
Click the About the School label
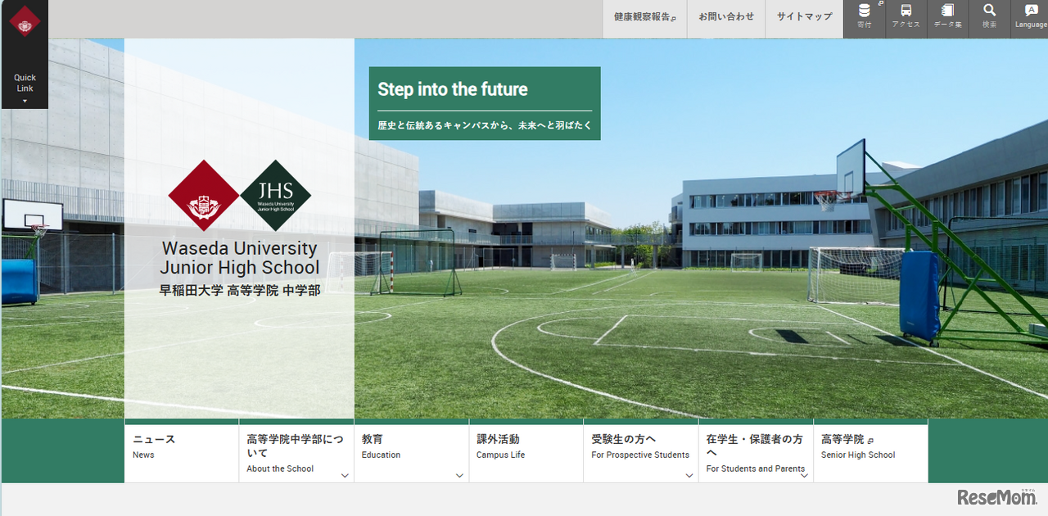tap(280, 468)
